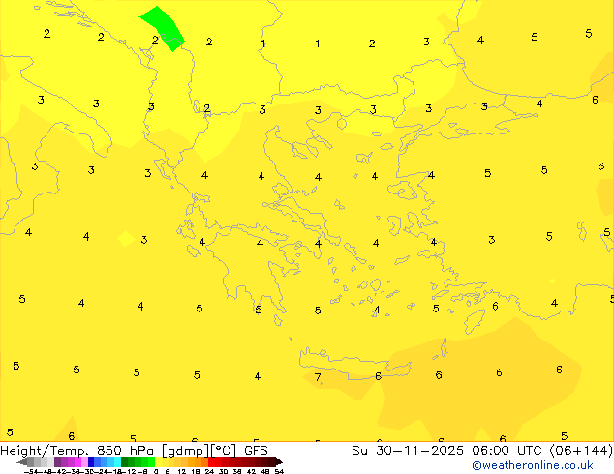This screenshot has width=614, height=474.
Task: Click the '[°C]' unit label
Action: coord(224,451)
